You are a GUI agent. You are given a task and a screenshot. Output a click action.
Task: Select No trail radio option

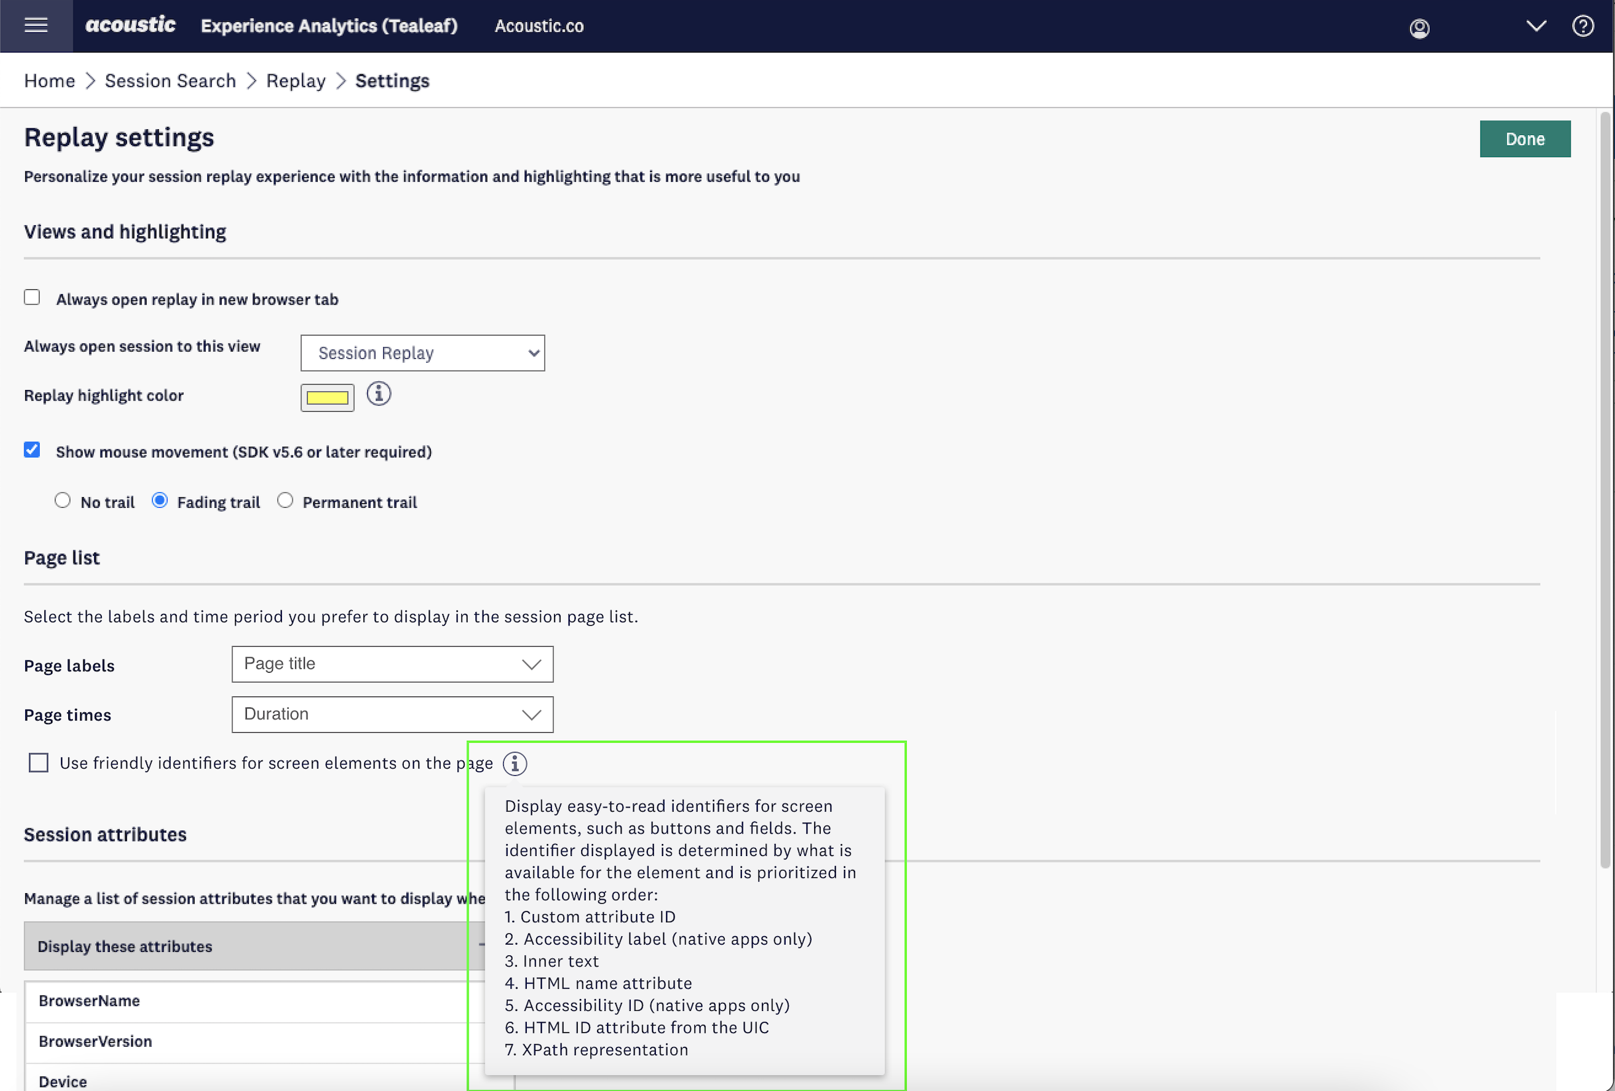62,501
